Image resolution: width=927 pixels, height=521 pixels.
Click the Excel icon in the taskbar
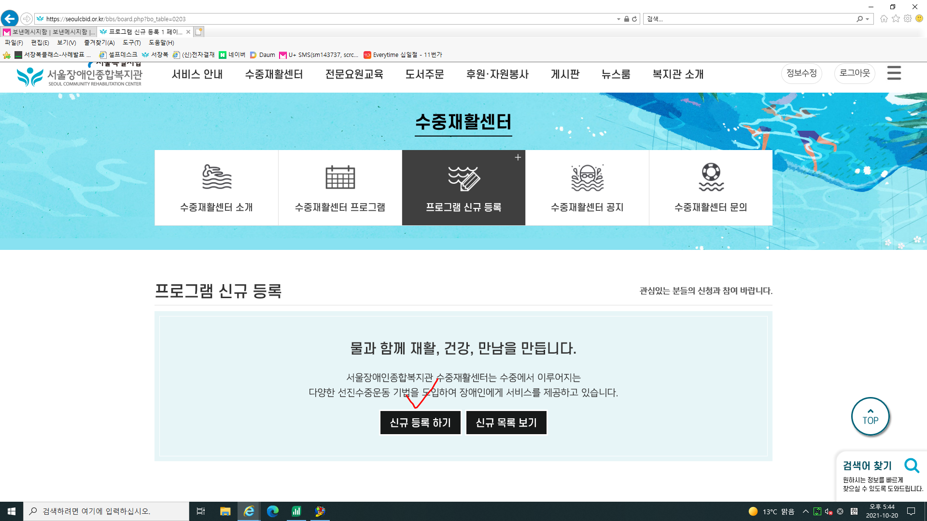click(296, 511)
